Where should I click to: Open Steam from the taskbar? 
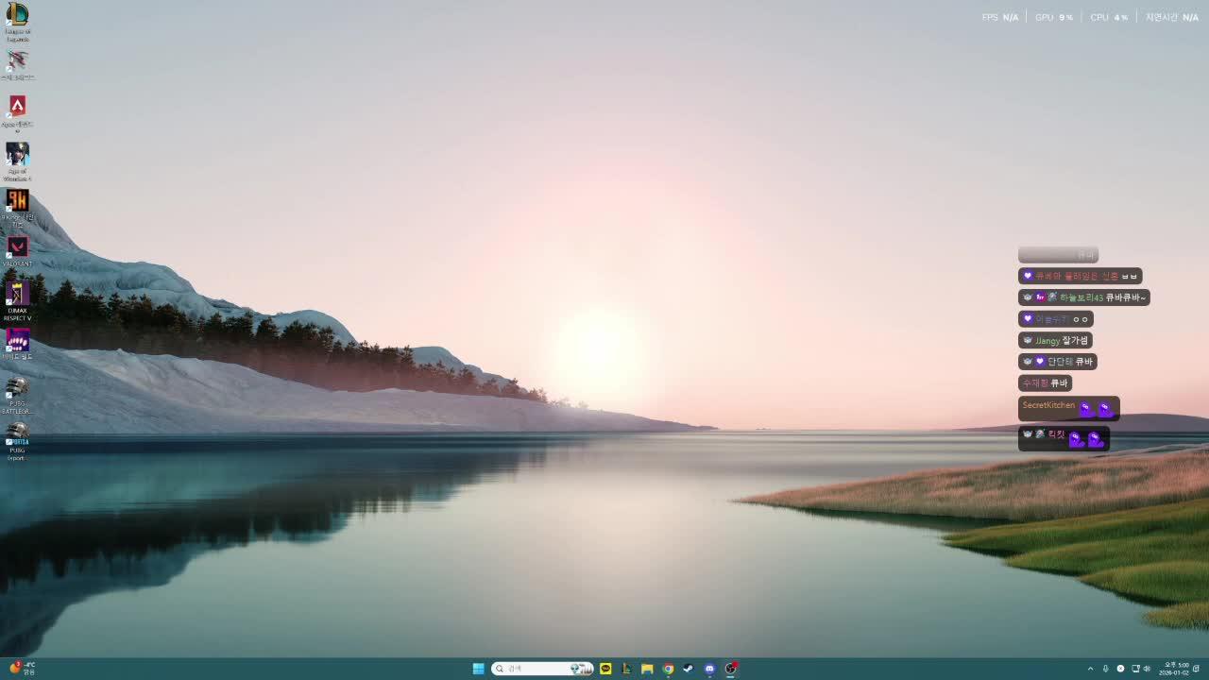tap(689, 669)
